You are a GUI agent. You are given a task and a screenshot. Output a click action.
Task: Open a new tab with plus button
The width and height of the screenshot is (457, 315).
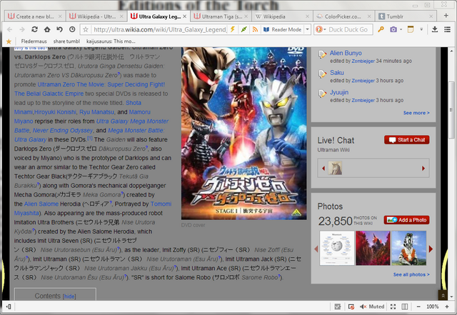coord(446,16)
